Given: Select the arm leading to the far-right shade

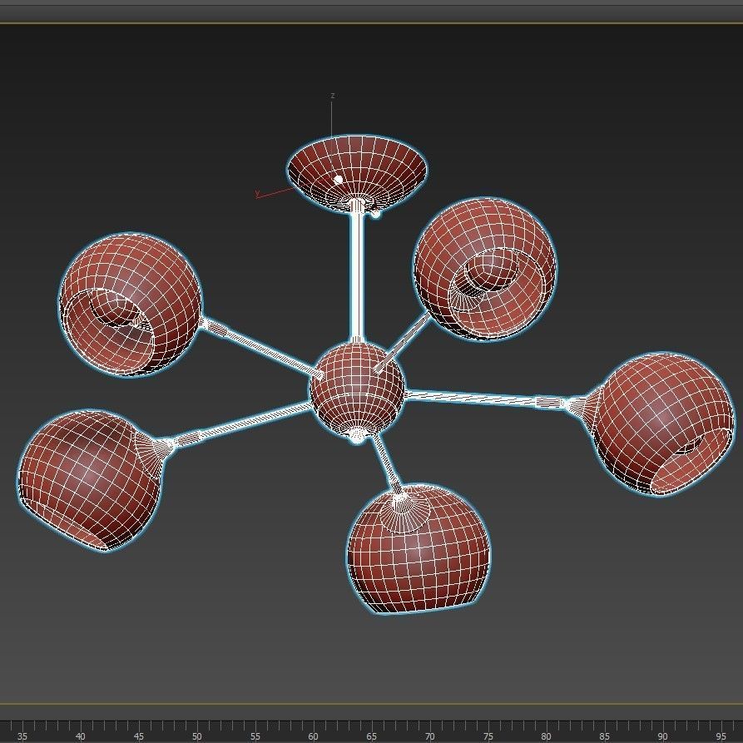Looking at the screenshot, I should pos(486,398).
